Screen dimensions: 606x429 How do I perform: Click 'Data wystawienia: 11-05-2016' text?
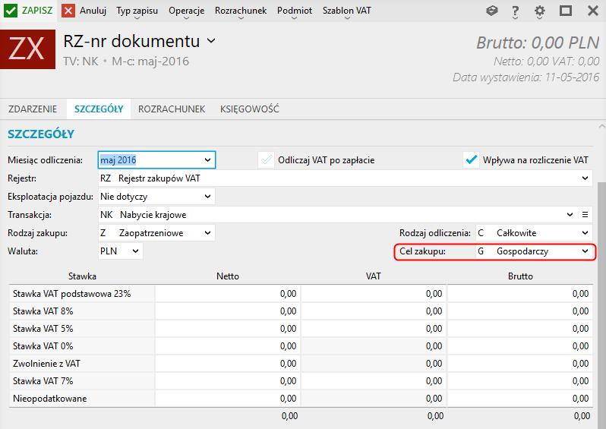[526, 77]
